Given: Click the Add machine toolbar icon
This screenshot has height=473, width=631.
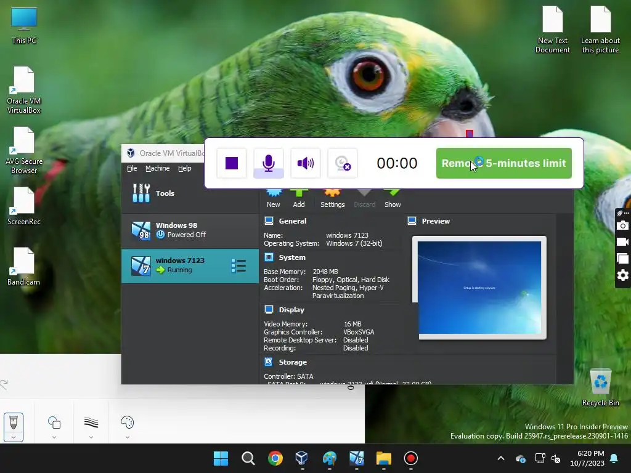Looking at the screenshot, I should pos(299,198).
